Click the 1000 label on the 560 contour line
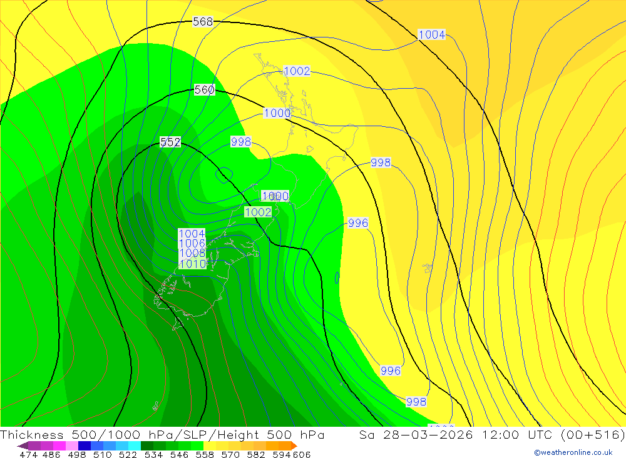 pos(277,113)
